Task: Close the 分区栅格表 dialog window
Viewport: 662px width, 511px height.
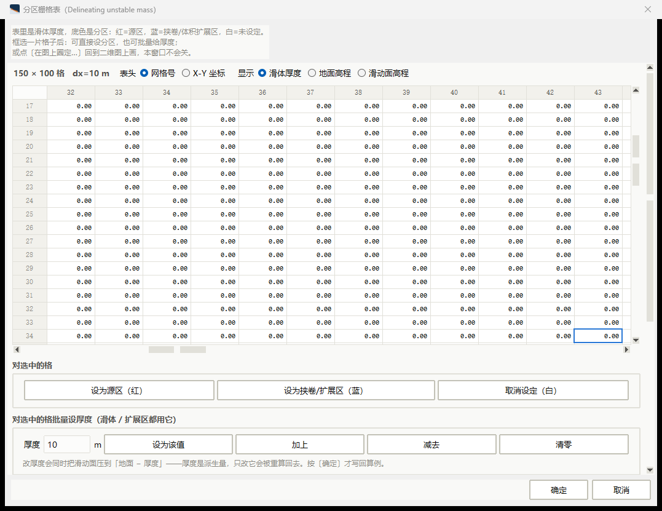Action: [x=648, y=9]
